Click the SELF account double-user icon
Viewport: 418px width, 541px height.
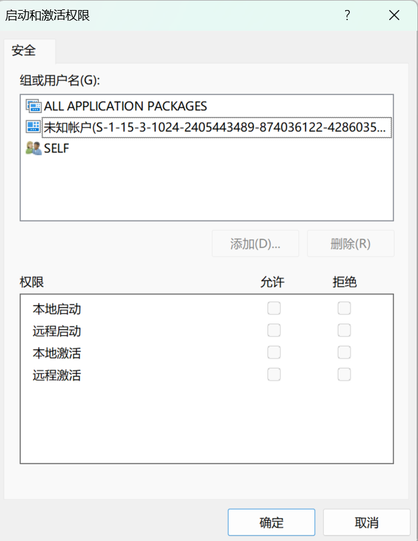[x=32, y=148]
